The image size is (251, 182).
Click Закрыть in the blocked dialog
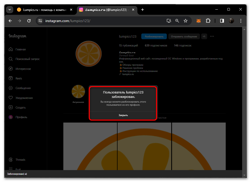coord(123,115)
